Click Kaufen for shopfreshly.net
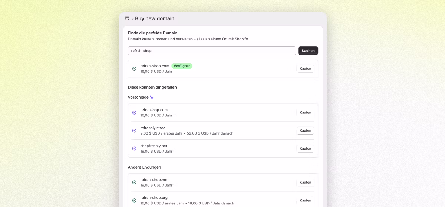Image resolution: width=445 pixels, height=207 pixels. click(305, 149)
